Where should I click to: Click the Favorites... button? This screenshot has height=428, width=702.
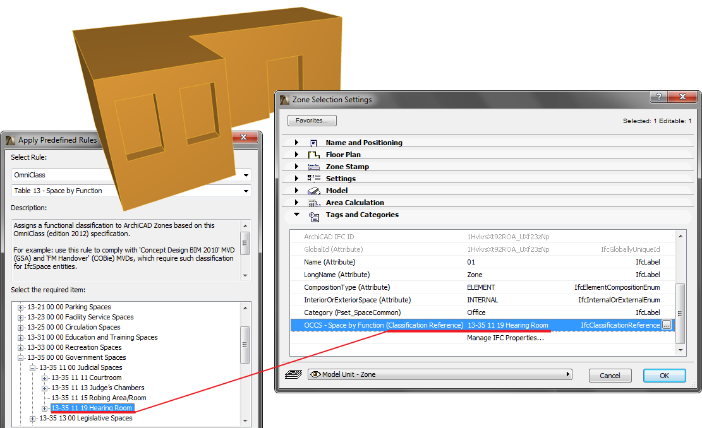coord(312,121)
